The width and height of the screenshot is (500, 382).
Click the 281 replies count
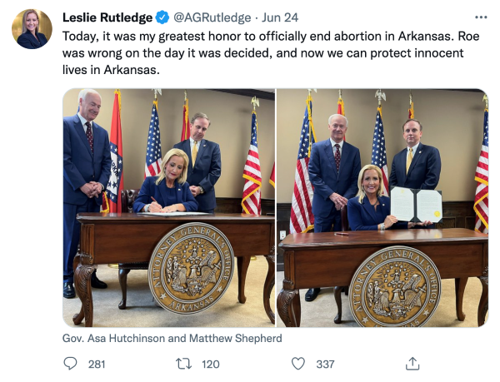[x=97, y=365]
